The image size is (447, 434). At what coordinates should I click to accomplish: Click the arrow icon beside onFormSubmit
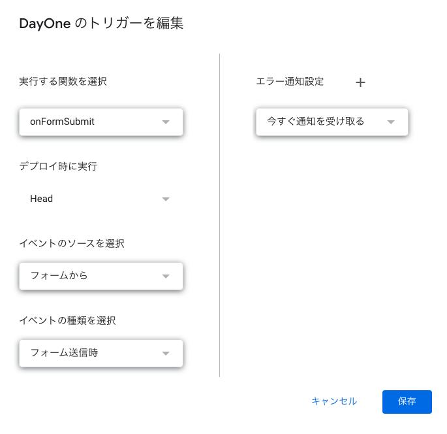166,122
